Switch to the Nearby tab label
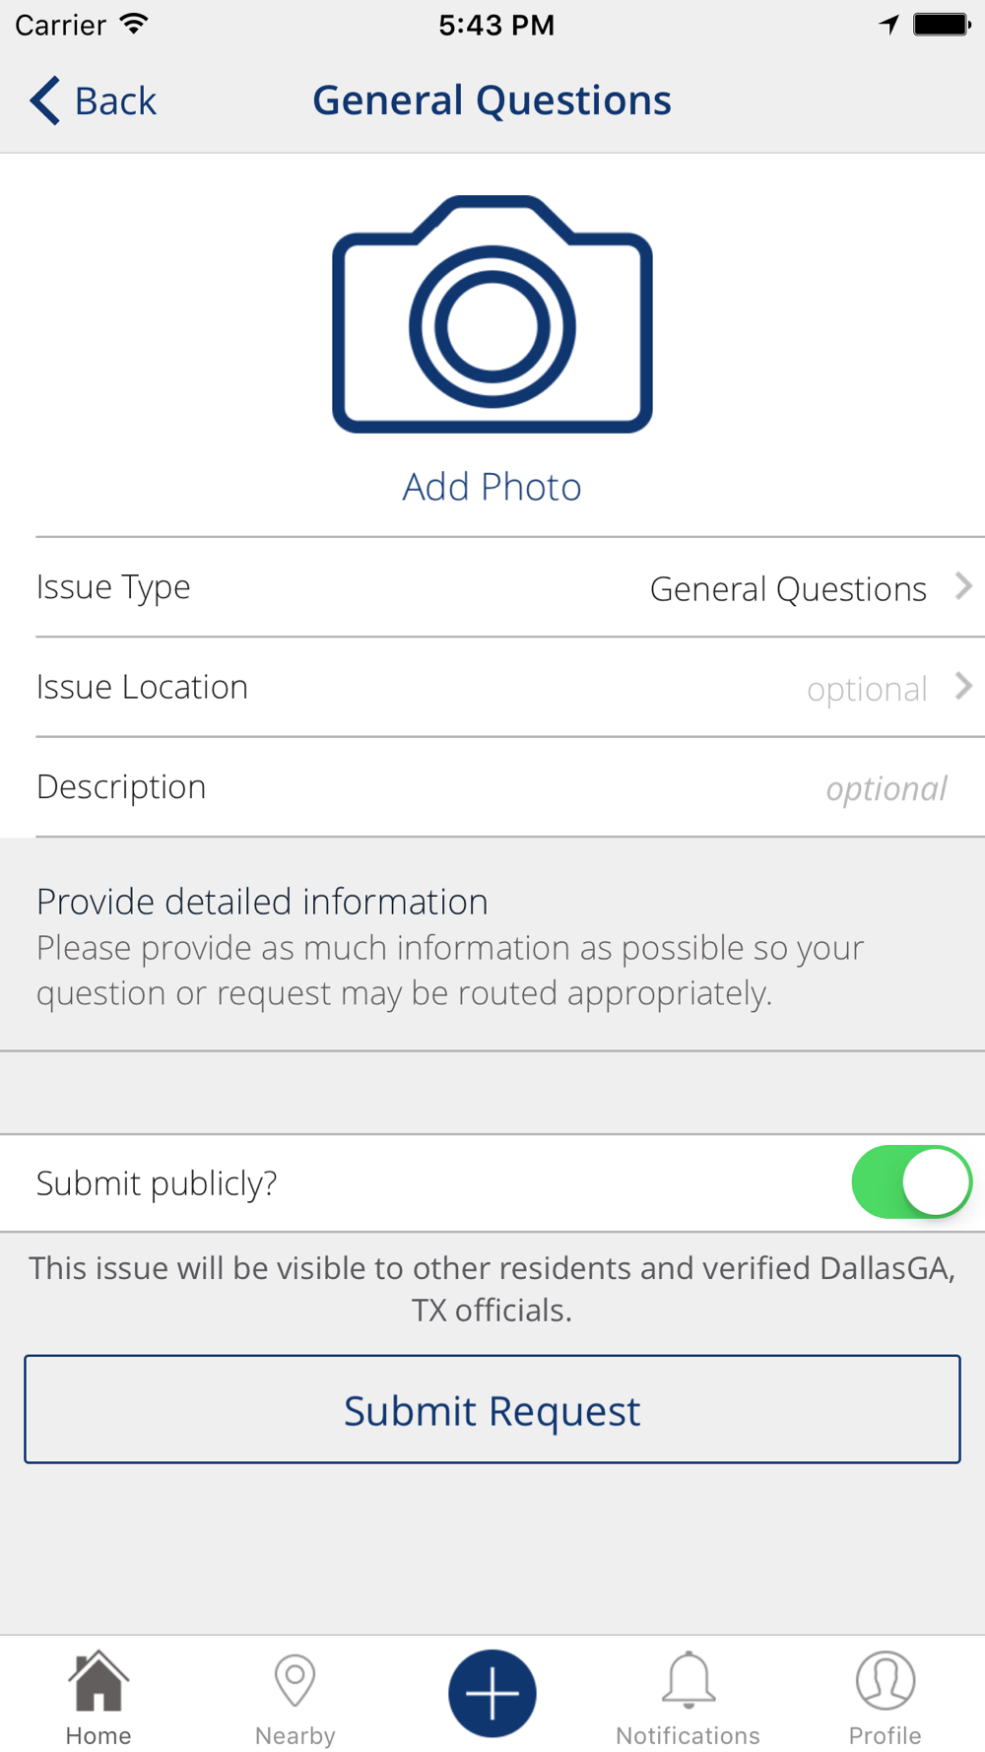Image resolution: width=985 pixels, height=1752 pixels. [295, 1735]
